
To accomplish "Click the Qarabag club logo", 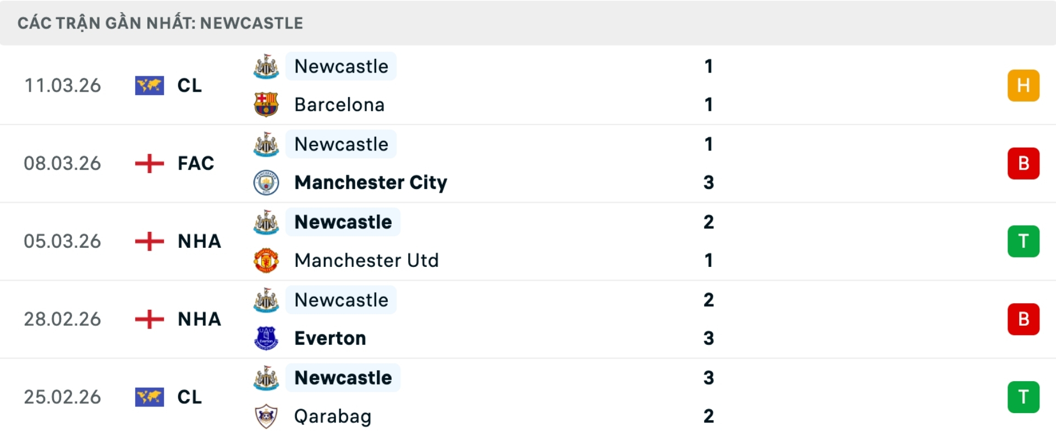I will click(266, 416).
